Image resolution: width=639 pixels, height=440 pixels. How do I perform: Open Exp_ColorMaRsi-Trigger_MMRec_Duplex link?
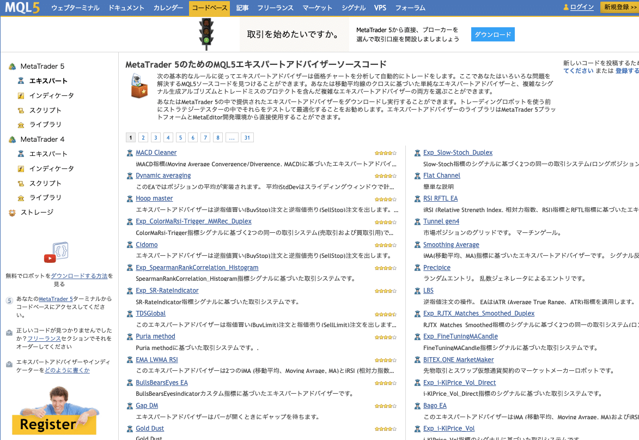[x=193, y=221]
